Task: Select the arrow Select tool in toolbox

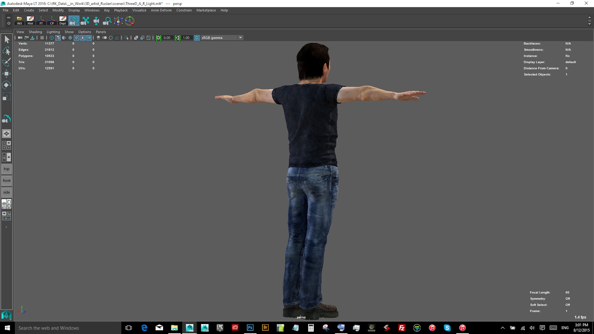Action: click(7, 39)
